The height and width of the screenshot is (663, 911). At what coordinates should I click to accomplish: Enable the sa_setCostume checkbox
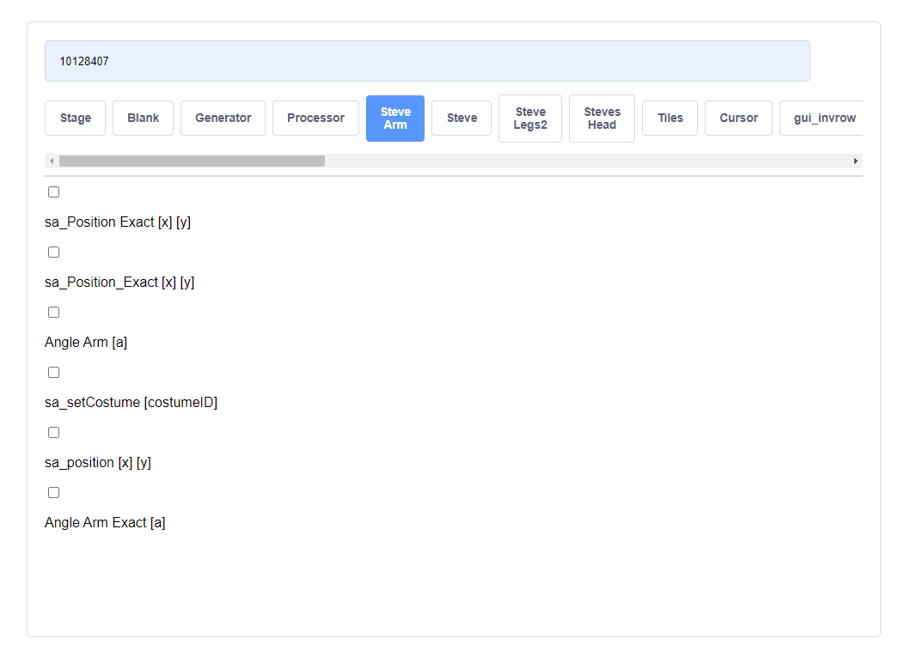tap(53, 372)
